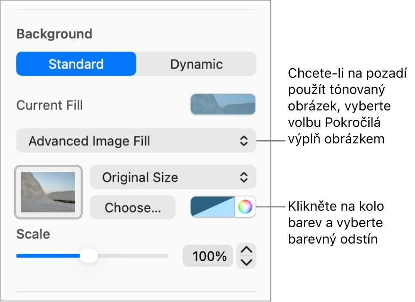
Task: Click the Current Fill preview swatch
Action: (223, 105)
